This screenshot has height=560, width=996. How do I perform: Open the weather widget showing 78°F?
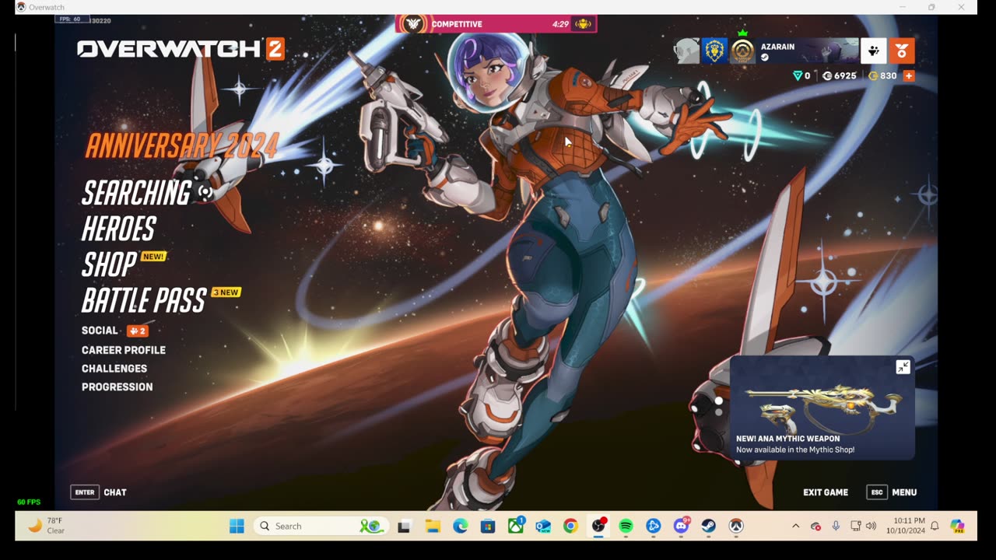click(x=46, y=526)
